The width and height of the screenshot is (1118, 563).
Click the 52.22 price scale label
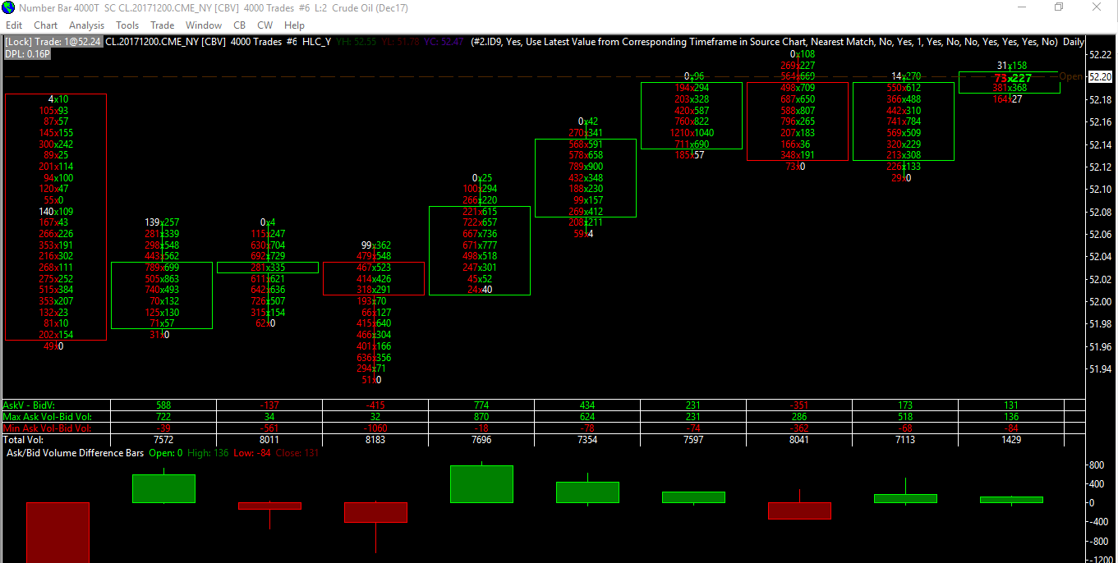pos(1100,55)
